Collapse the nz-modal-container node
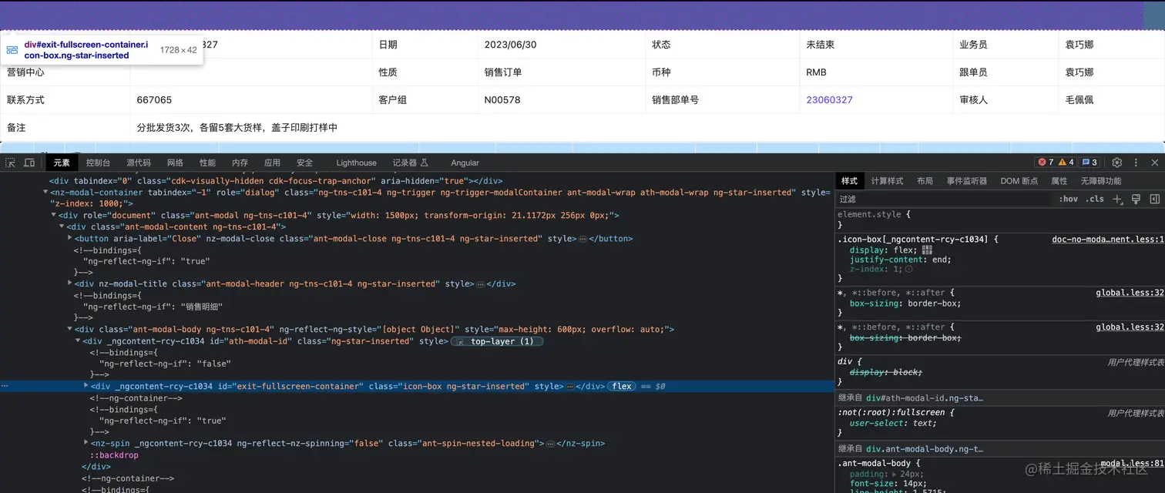Screen dimensions: 1165x493 pos(45,193)
